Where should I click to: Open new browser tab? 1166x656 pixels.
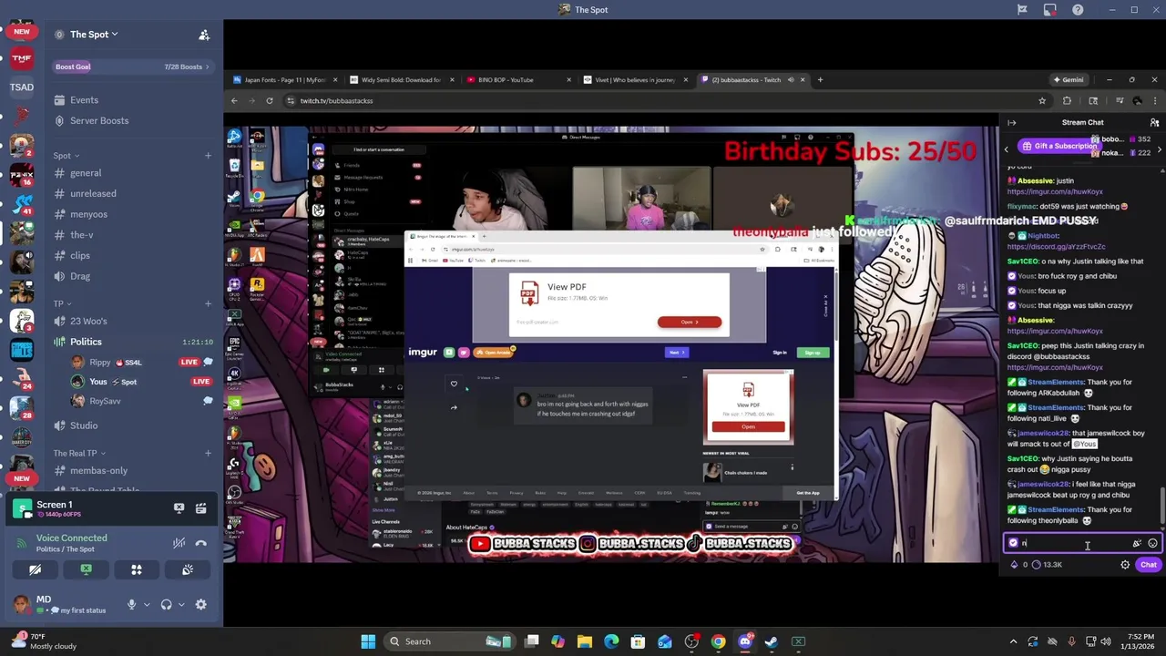pos(820,79)
